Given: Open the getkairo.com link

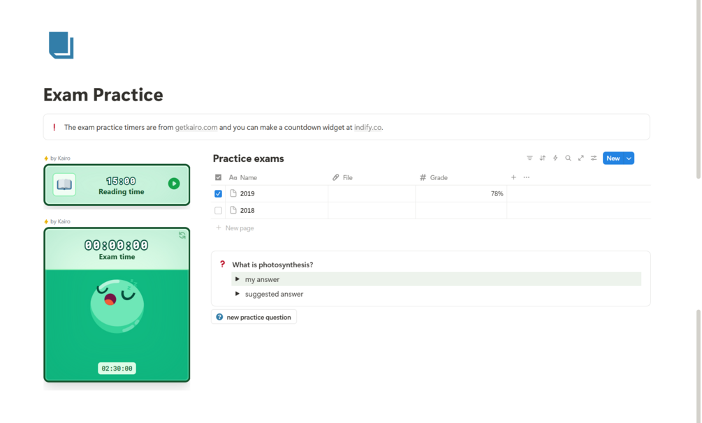Looking at the screenshot, I should tap(196, 127).
